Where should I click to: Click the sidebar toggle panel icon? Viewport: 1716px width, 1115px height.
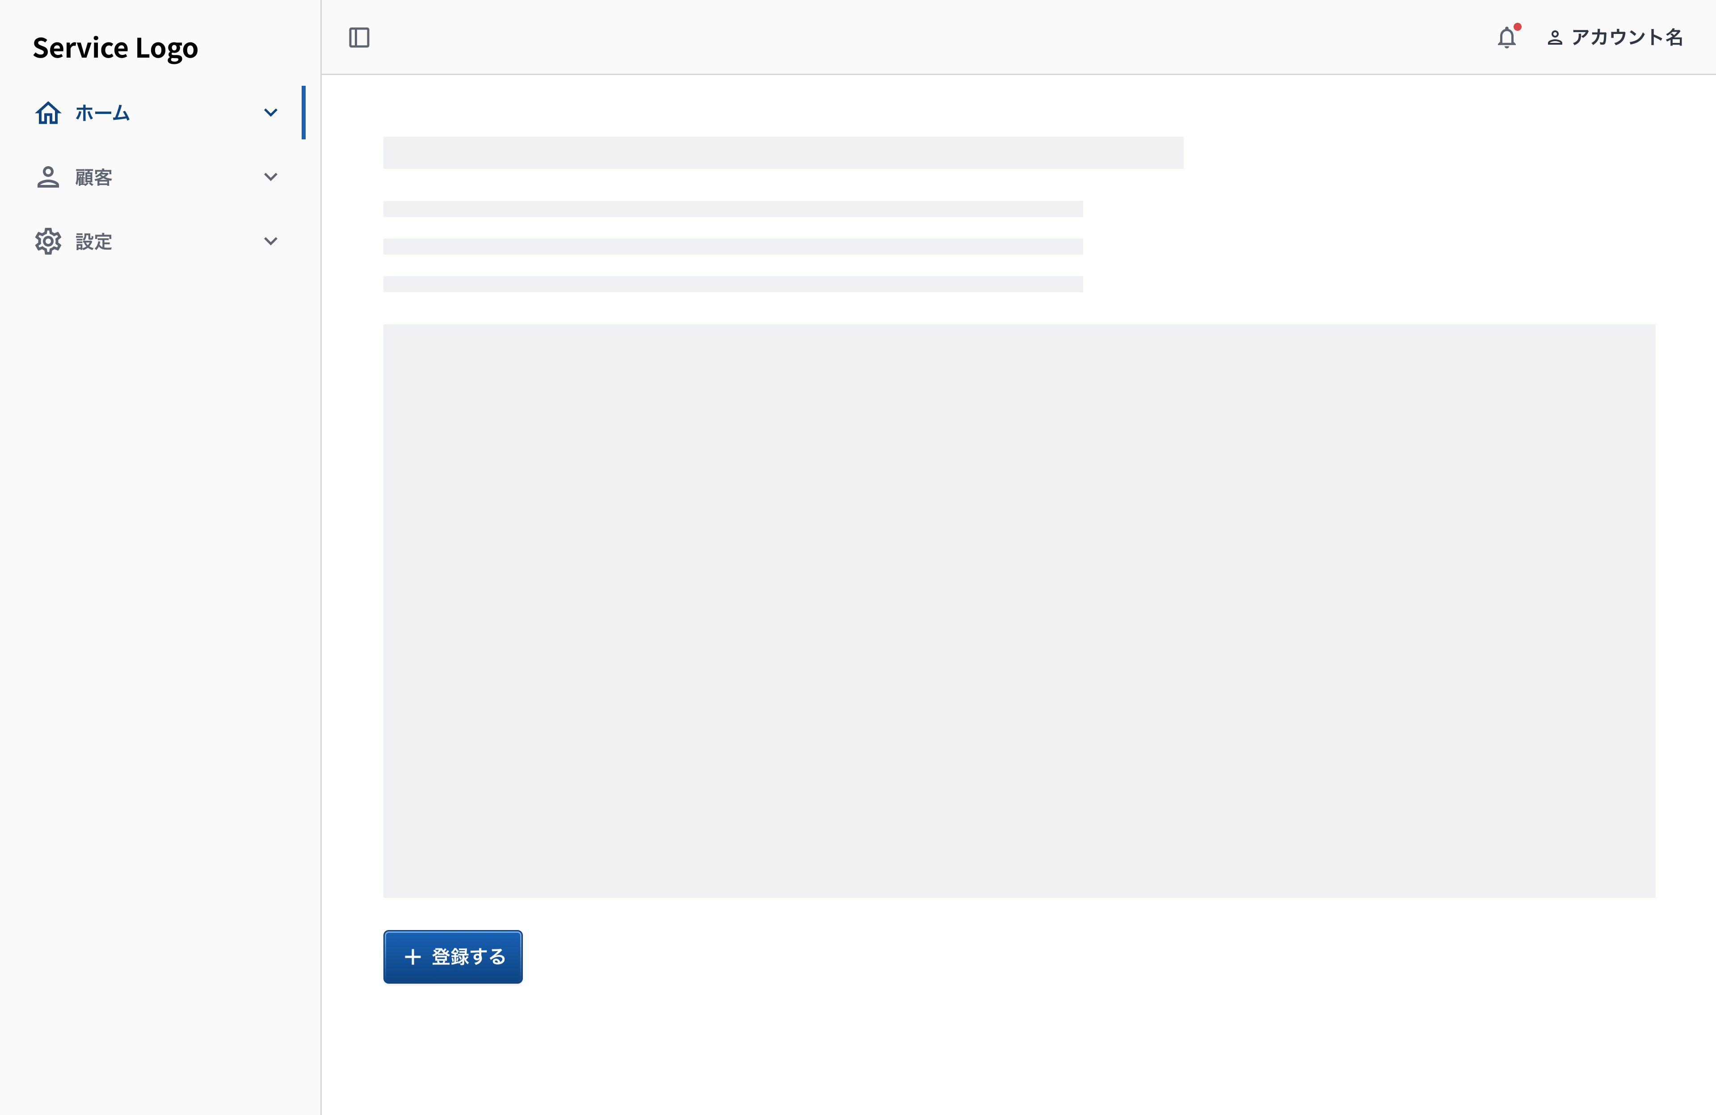(x=360, y=38)
